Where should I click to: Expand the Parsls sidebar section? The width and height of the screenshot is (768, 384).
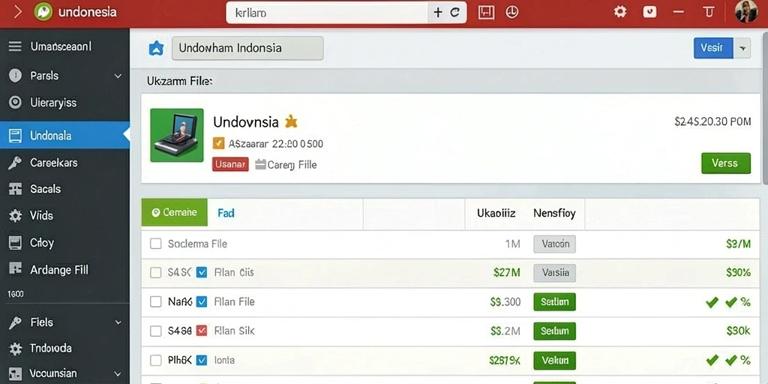click(118, 76)
